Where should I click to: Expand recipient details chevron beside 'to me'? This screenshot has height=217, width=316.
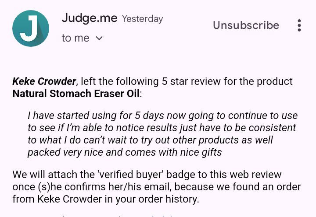pyautogui.click(x=99, y=38)
